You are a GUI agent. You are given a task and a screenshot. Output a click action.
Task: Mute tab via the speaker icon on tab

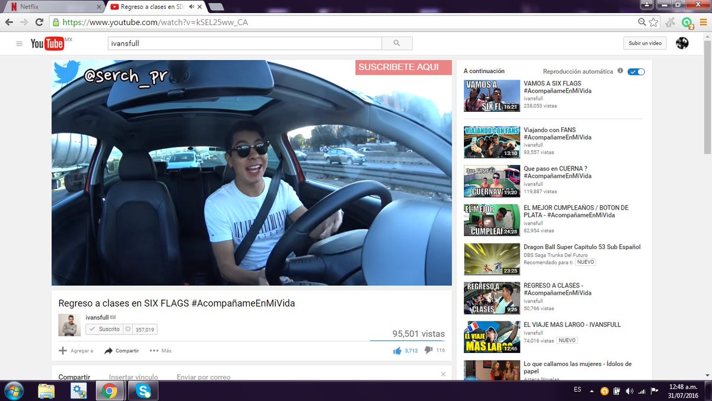[x=191, y=7]
